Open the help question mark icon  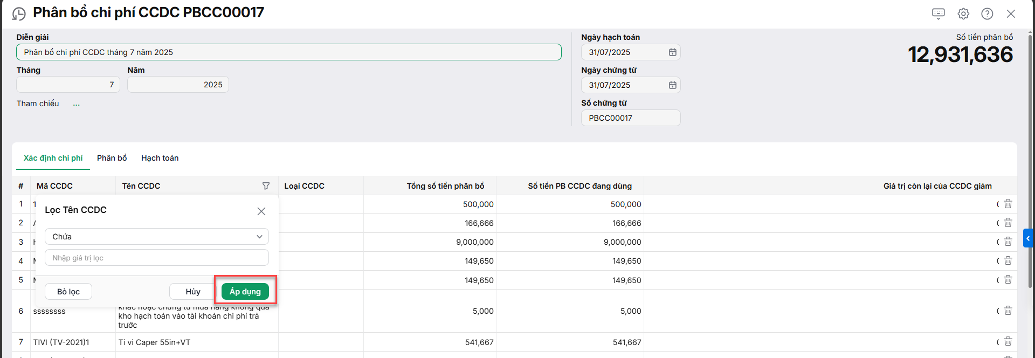click(x=987, y=14)
